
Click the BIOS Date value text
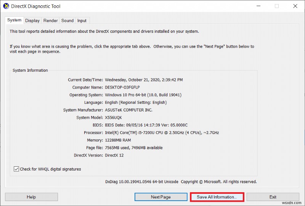click(x=146, y=125)
